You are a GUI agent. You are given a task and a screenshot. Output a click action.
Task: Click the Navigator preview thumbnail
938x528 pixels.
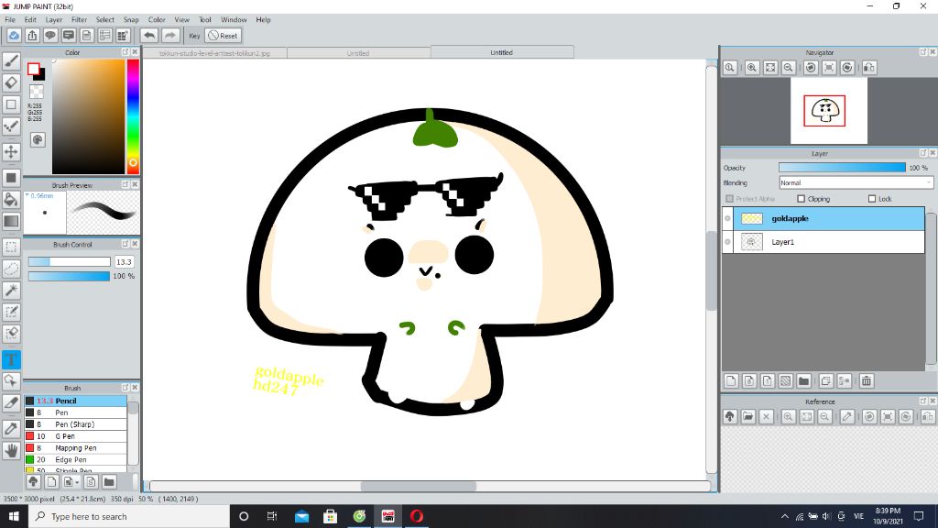828,111
